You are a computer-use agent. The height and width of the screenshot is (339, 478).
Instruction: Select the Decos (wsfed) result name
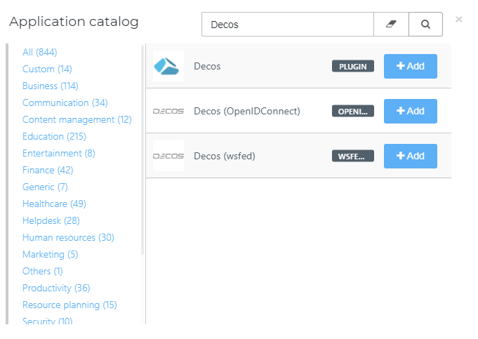pos(225,156)
